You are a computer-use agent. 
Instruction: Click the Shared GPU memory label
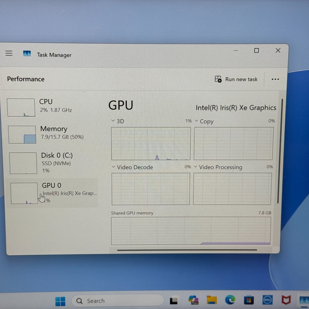(x=132, y=213)
